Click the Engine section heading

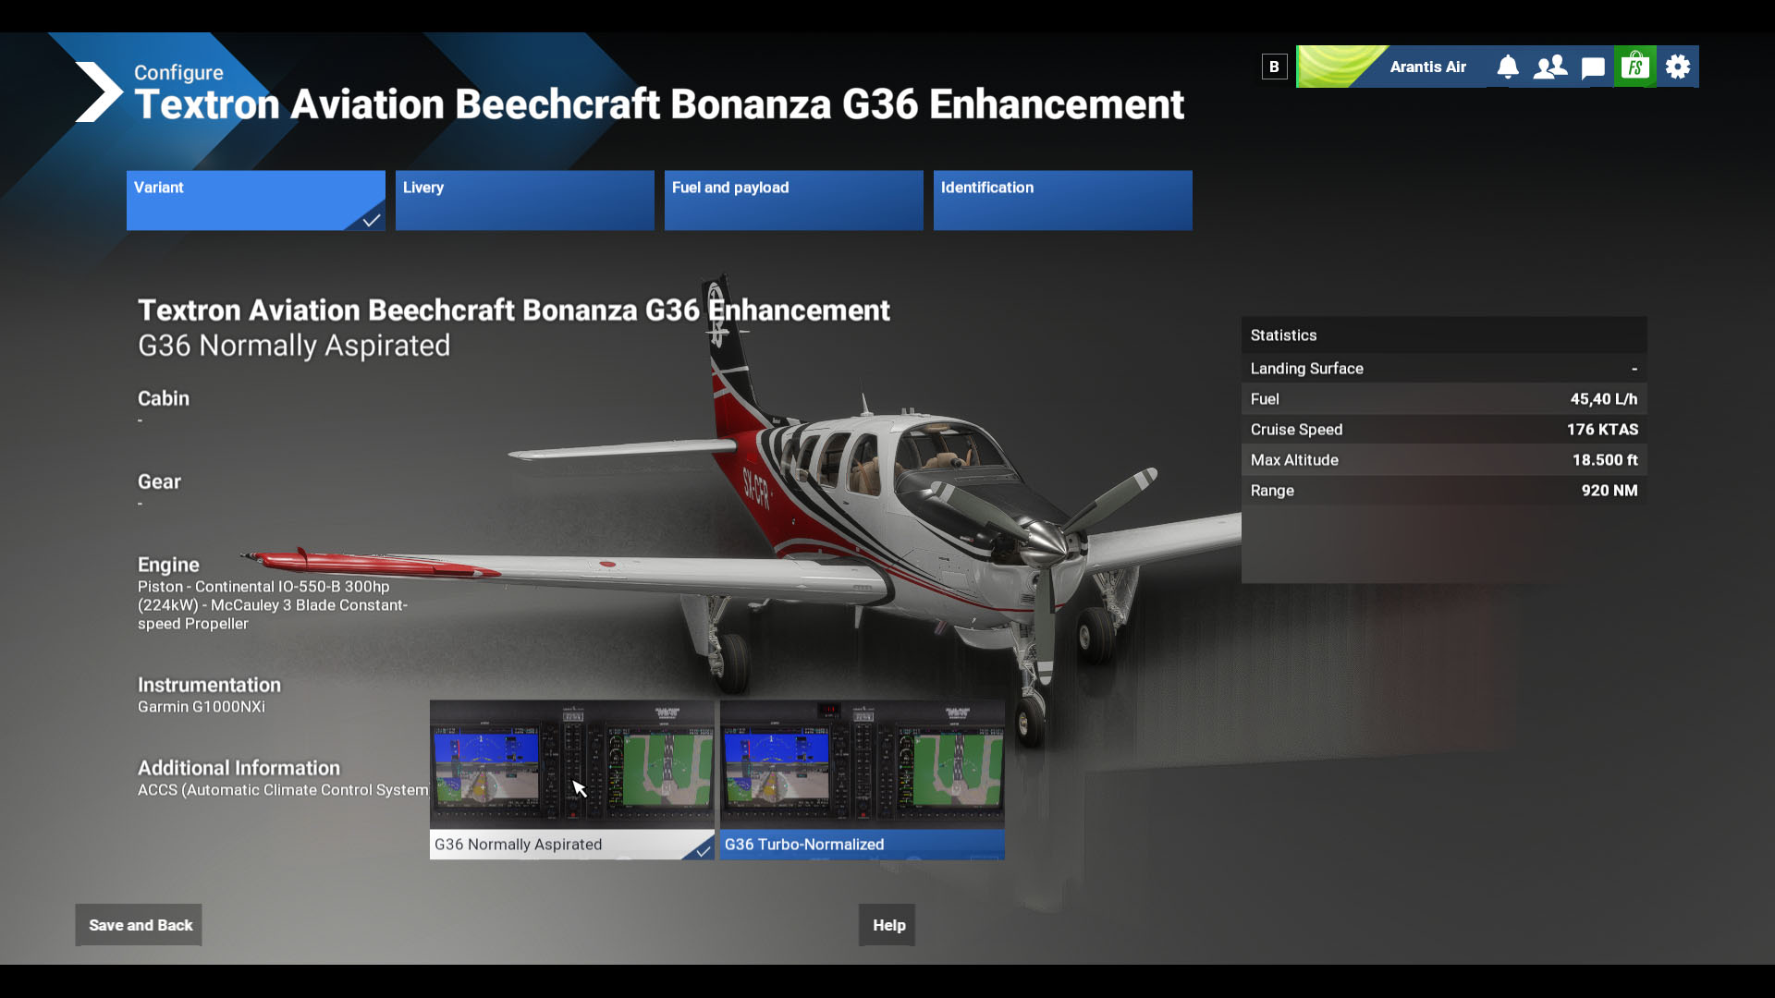tap(168, 565)
